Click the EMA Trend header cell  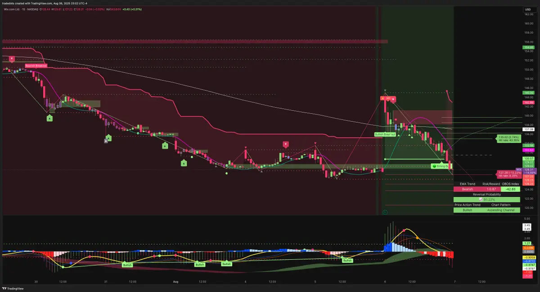pos(468,184)
